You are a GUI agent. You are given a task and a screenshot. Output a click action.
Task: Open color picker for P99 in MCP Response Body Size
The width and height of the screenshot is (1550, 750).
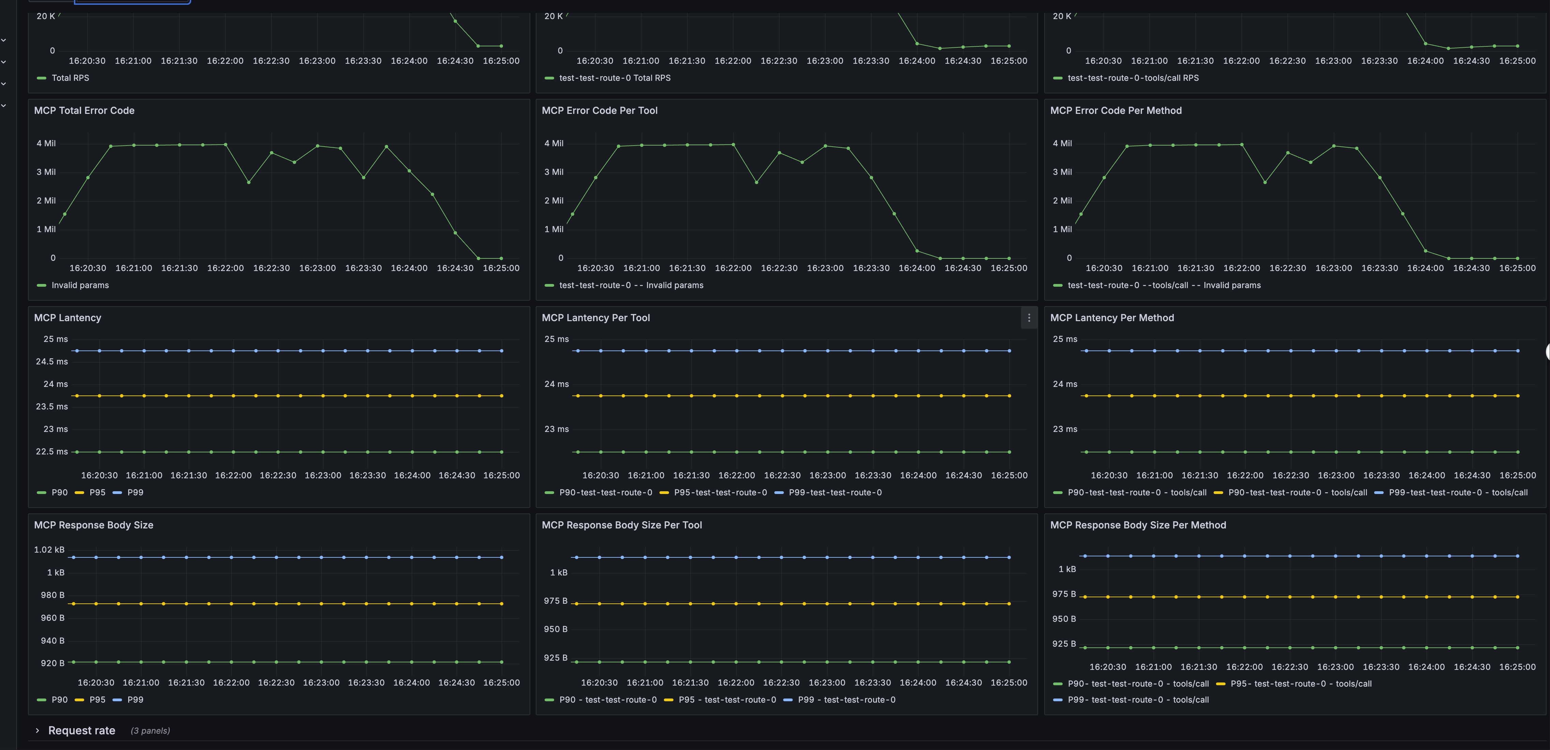tap(117, 700)
